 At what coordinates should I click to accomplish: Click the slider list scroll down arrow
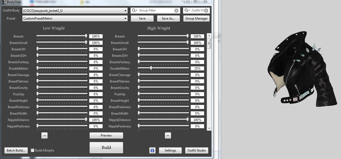(209, 128)
